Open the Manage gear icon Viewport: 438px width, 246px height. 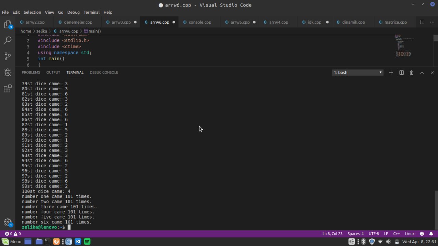click(x=8, y=222)
